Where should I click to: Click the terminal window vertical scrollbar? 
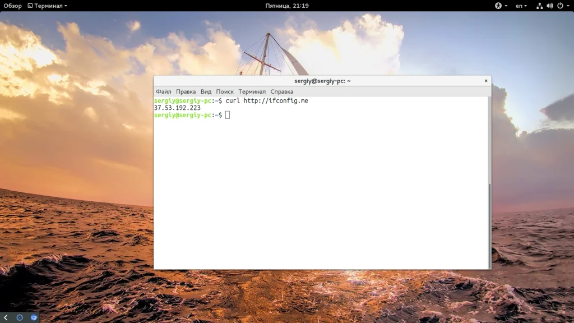click(x=489, y=226)
